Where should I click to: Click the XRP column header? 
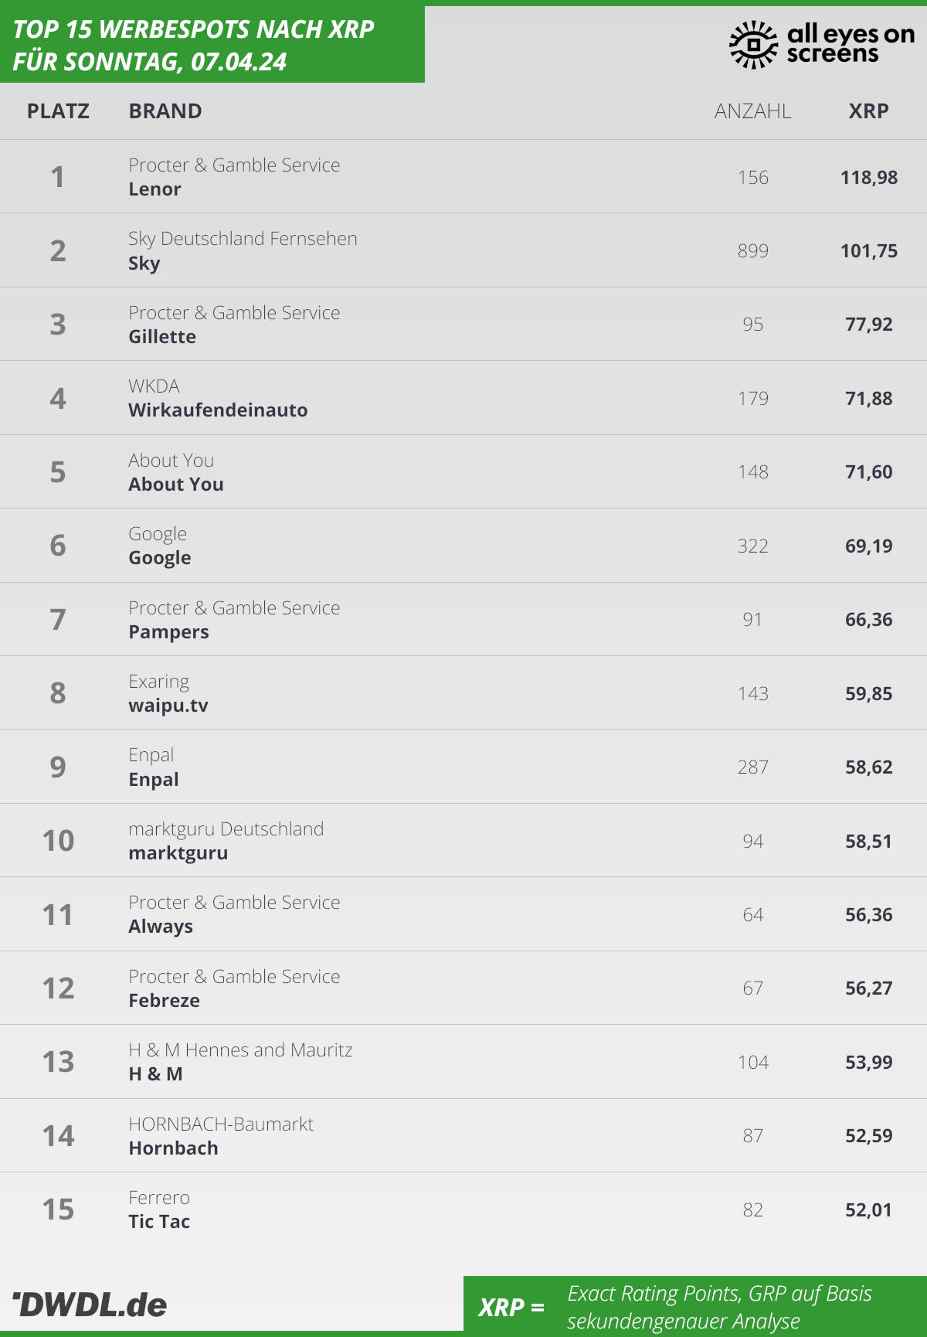coord(868,111)
